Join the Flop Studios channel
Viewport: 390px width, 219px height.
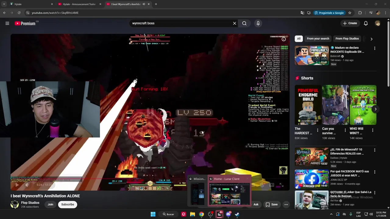pos(50,204)
